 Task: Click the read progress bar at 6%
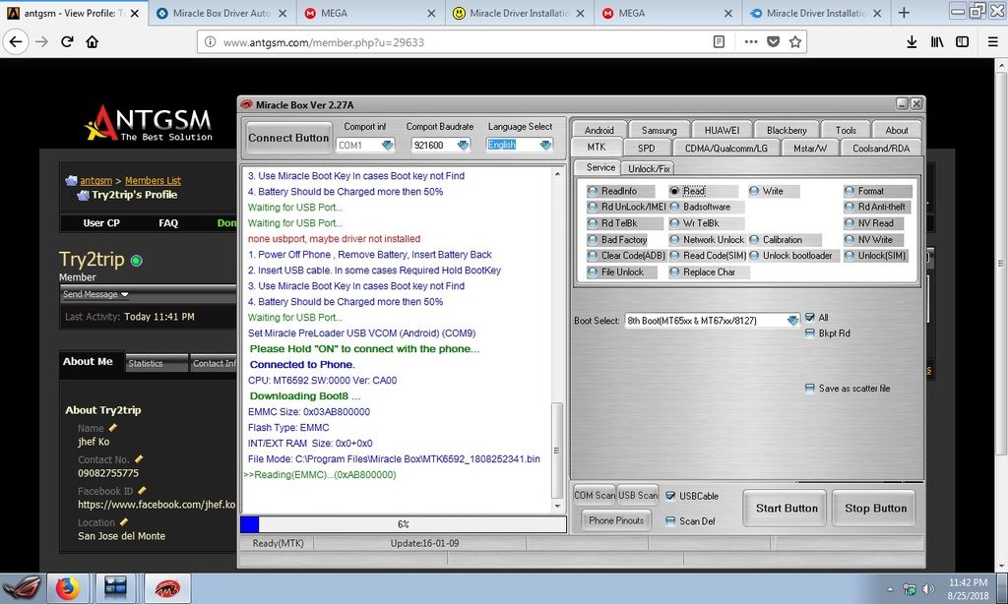tap(404, 524)
